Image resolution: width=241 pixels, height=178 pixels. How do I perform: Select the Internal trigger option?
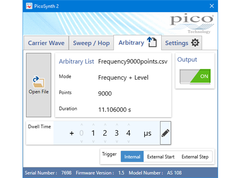click(x=132, y=157)
